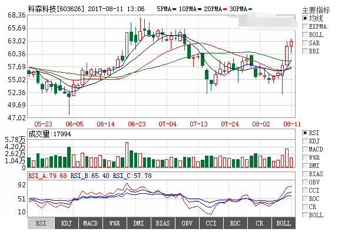Click the 科森科技[603626] stock title
The image size is (338, 232).
pos(57,9)
